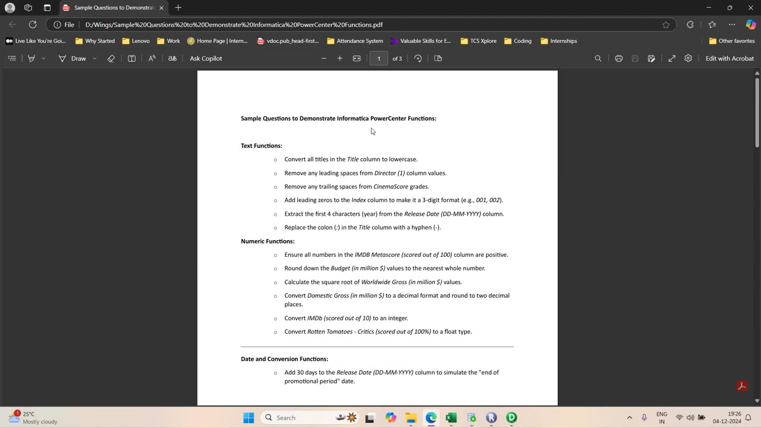Open a new browser tab
This screenshot has width=761, height=428.
(x=178, y=8)
